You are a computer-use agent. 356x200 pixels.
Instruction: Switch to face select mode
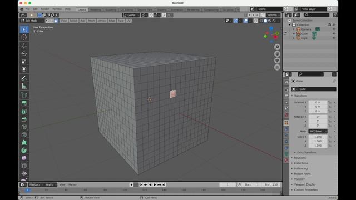point(56,21)
